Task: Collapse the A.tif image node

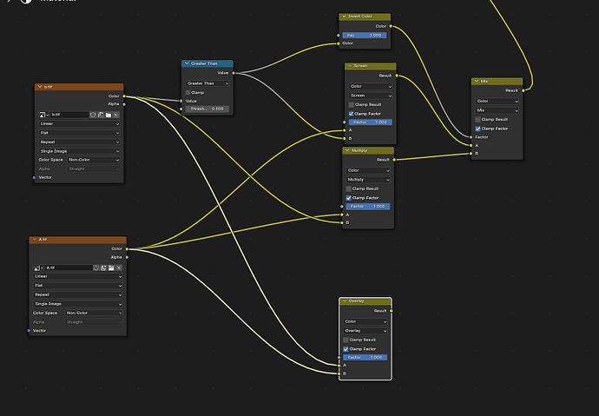Action: point(35,240)
